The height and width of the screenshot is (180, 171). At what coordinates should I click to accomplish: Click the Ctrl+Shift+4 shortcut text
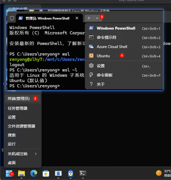pyautogui.click(x=151, y=56)
